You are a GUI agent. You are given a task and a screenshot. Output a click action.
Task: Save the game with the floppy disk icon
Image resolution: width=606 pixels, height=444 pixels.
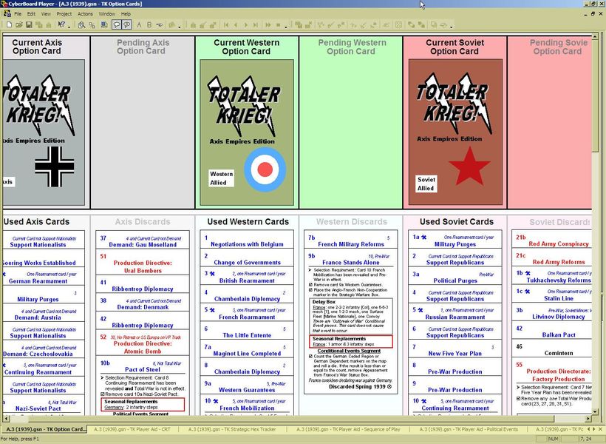pyautogui.click(x=29, y=24)
